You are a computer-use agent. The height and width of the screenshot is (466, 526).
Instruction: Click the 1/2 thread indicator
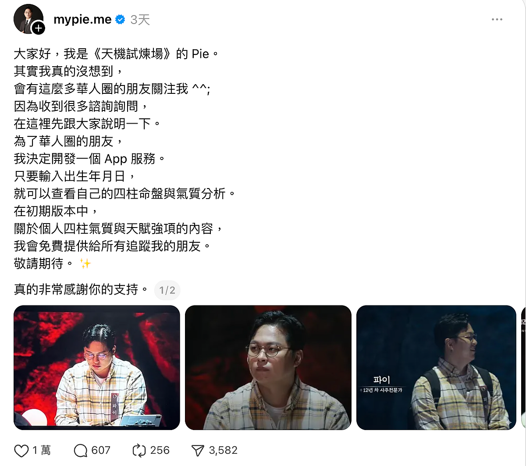click(167, 290)
